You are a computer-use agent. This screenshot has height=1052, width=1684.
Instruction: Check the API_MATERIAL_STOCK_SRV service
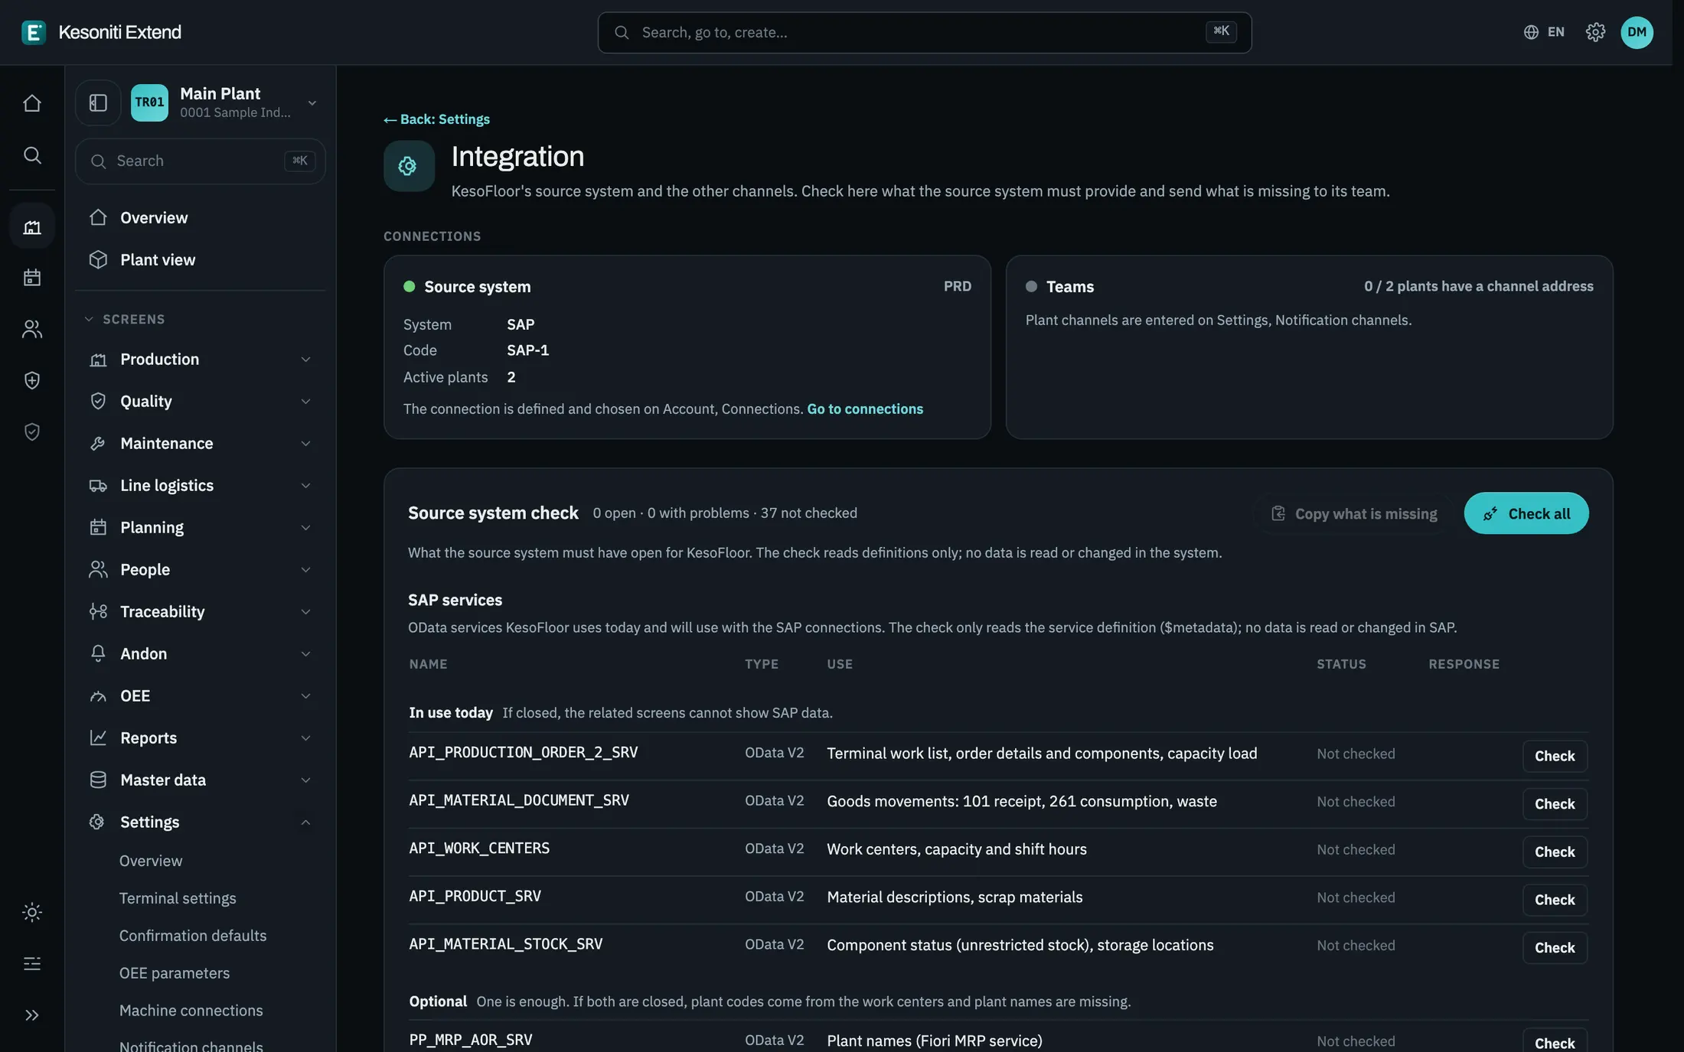(x=1555, y=948)
